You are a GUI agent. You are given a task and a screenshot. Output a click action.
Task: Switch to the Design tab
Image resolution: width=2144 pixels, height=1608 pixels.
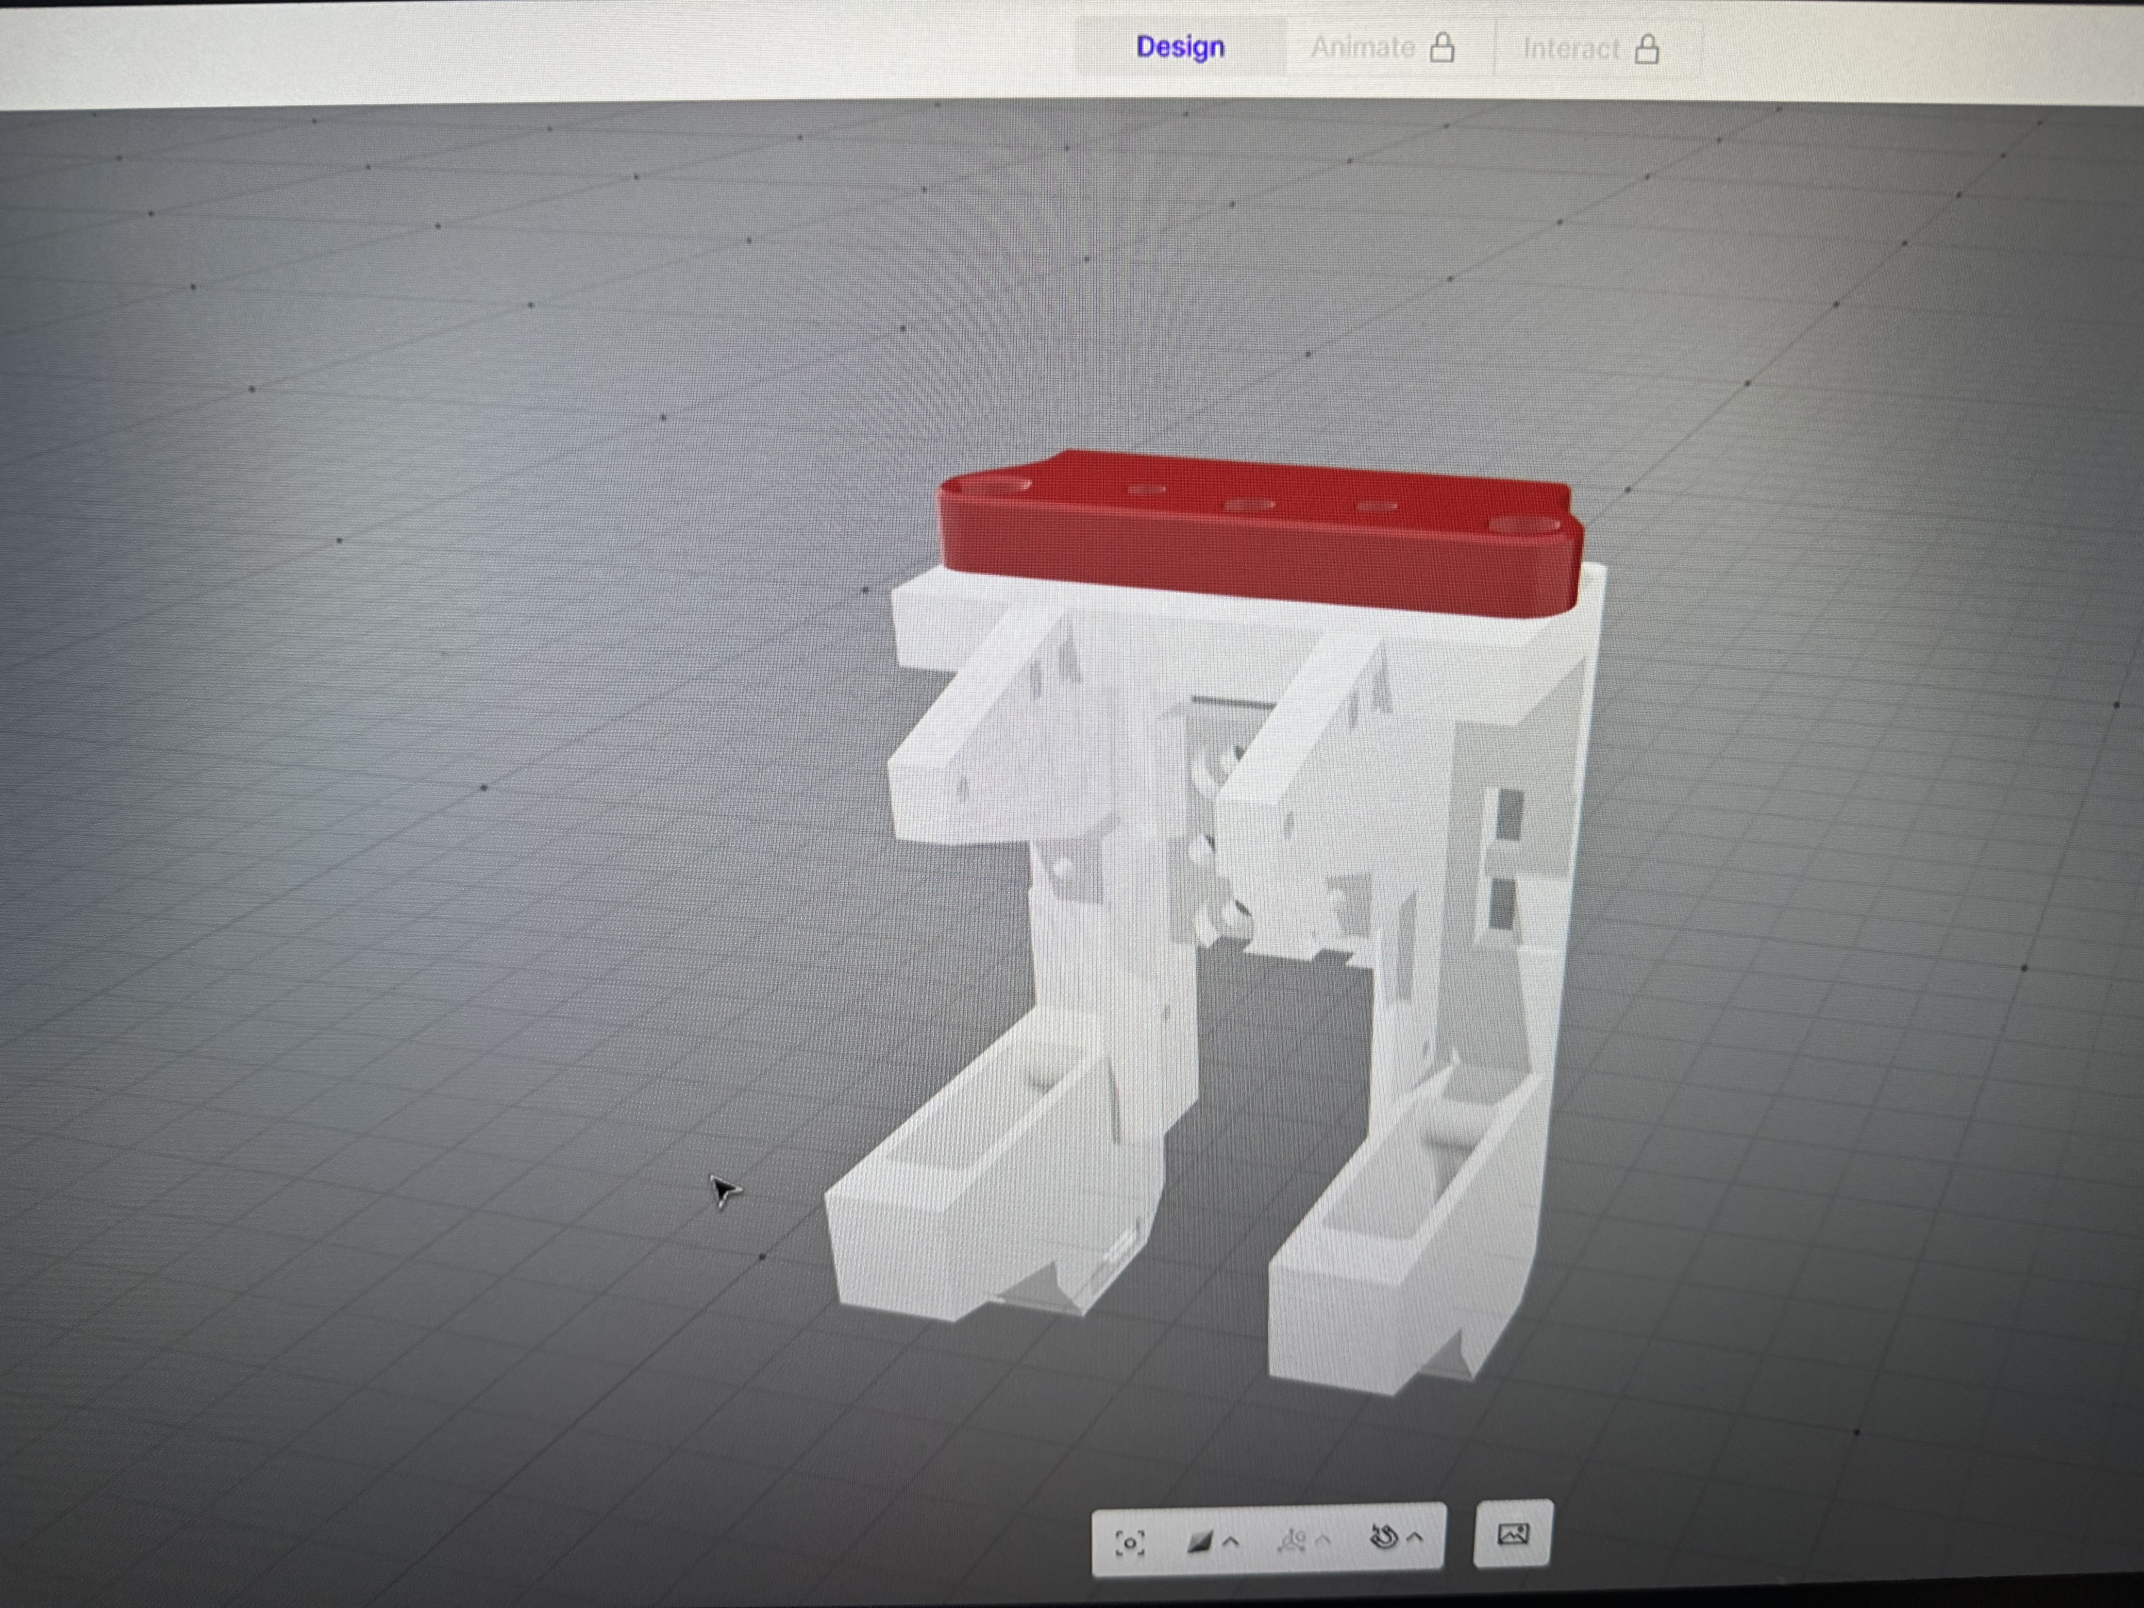click(1180, 47)
